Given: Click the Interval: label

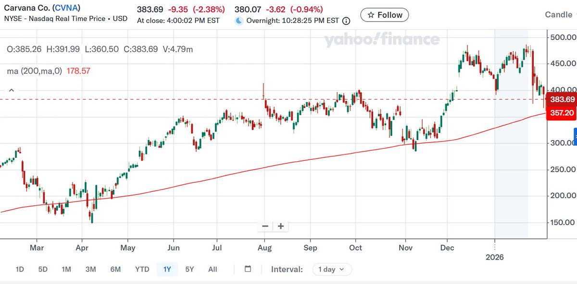Looking at the screenshot, I should pos(287,269).
